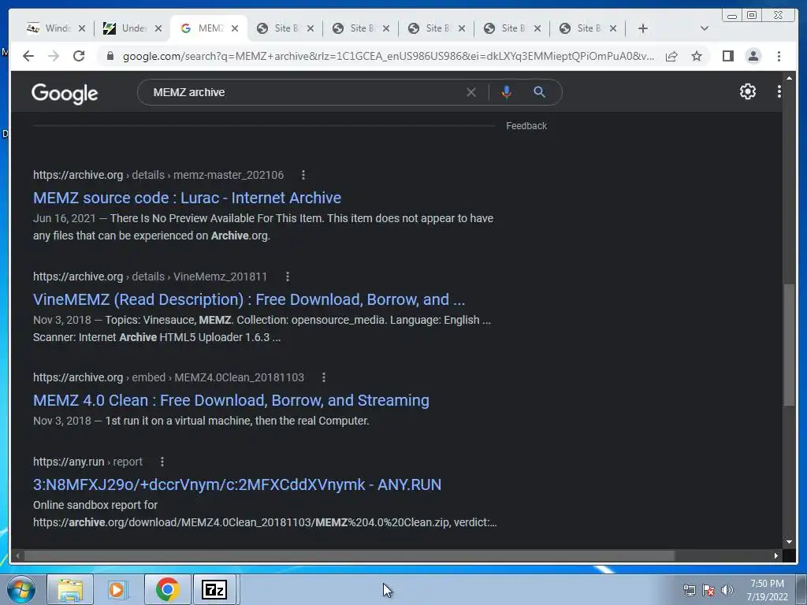
Task: Open Chrome profile menu
Action: coord(753,56)
